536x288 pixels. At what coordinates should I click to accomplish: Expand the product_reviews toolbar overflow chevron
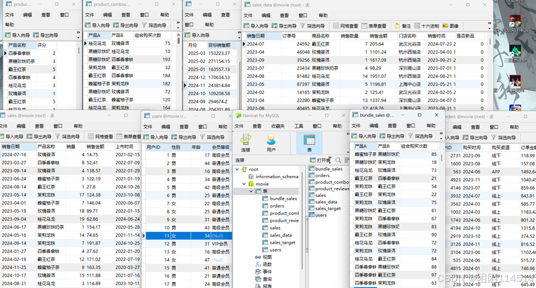[78, 33]
